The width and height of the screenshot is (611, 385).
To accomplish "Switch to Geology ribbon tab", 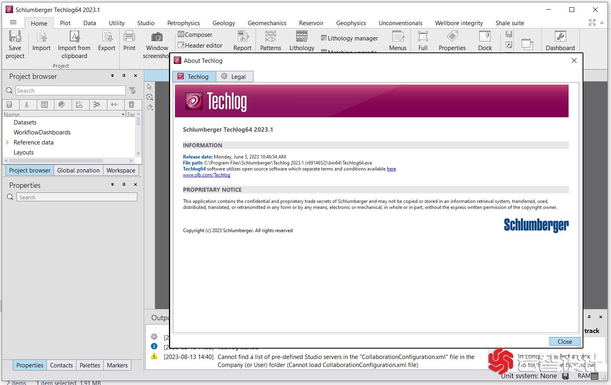I will [x=224, y=23].
